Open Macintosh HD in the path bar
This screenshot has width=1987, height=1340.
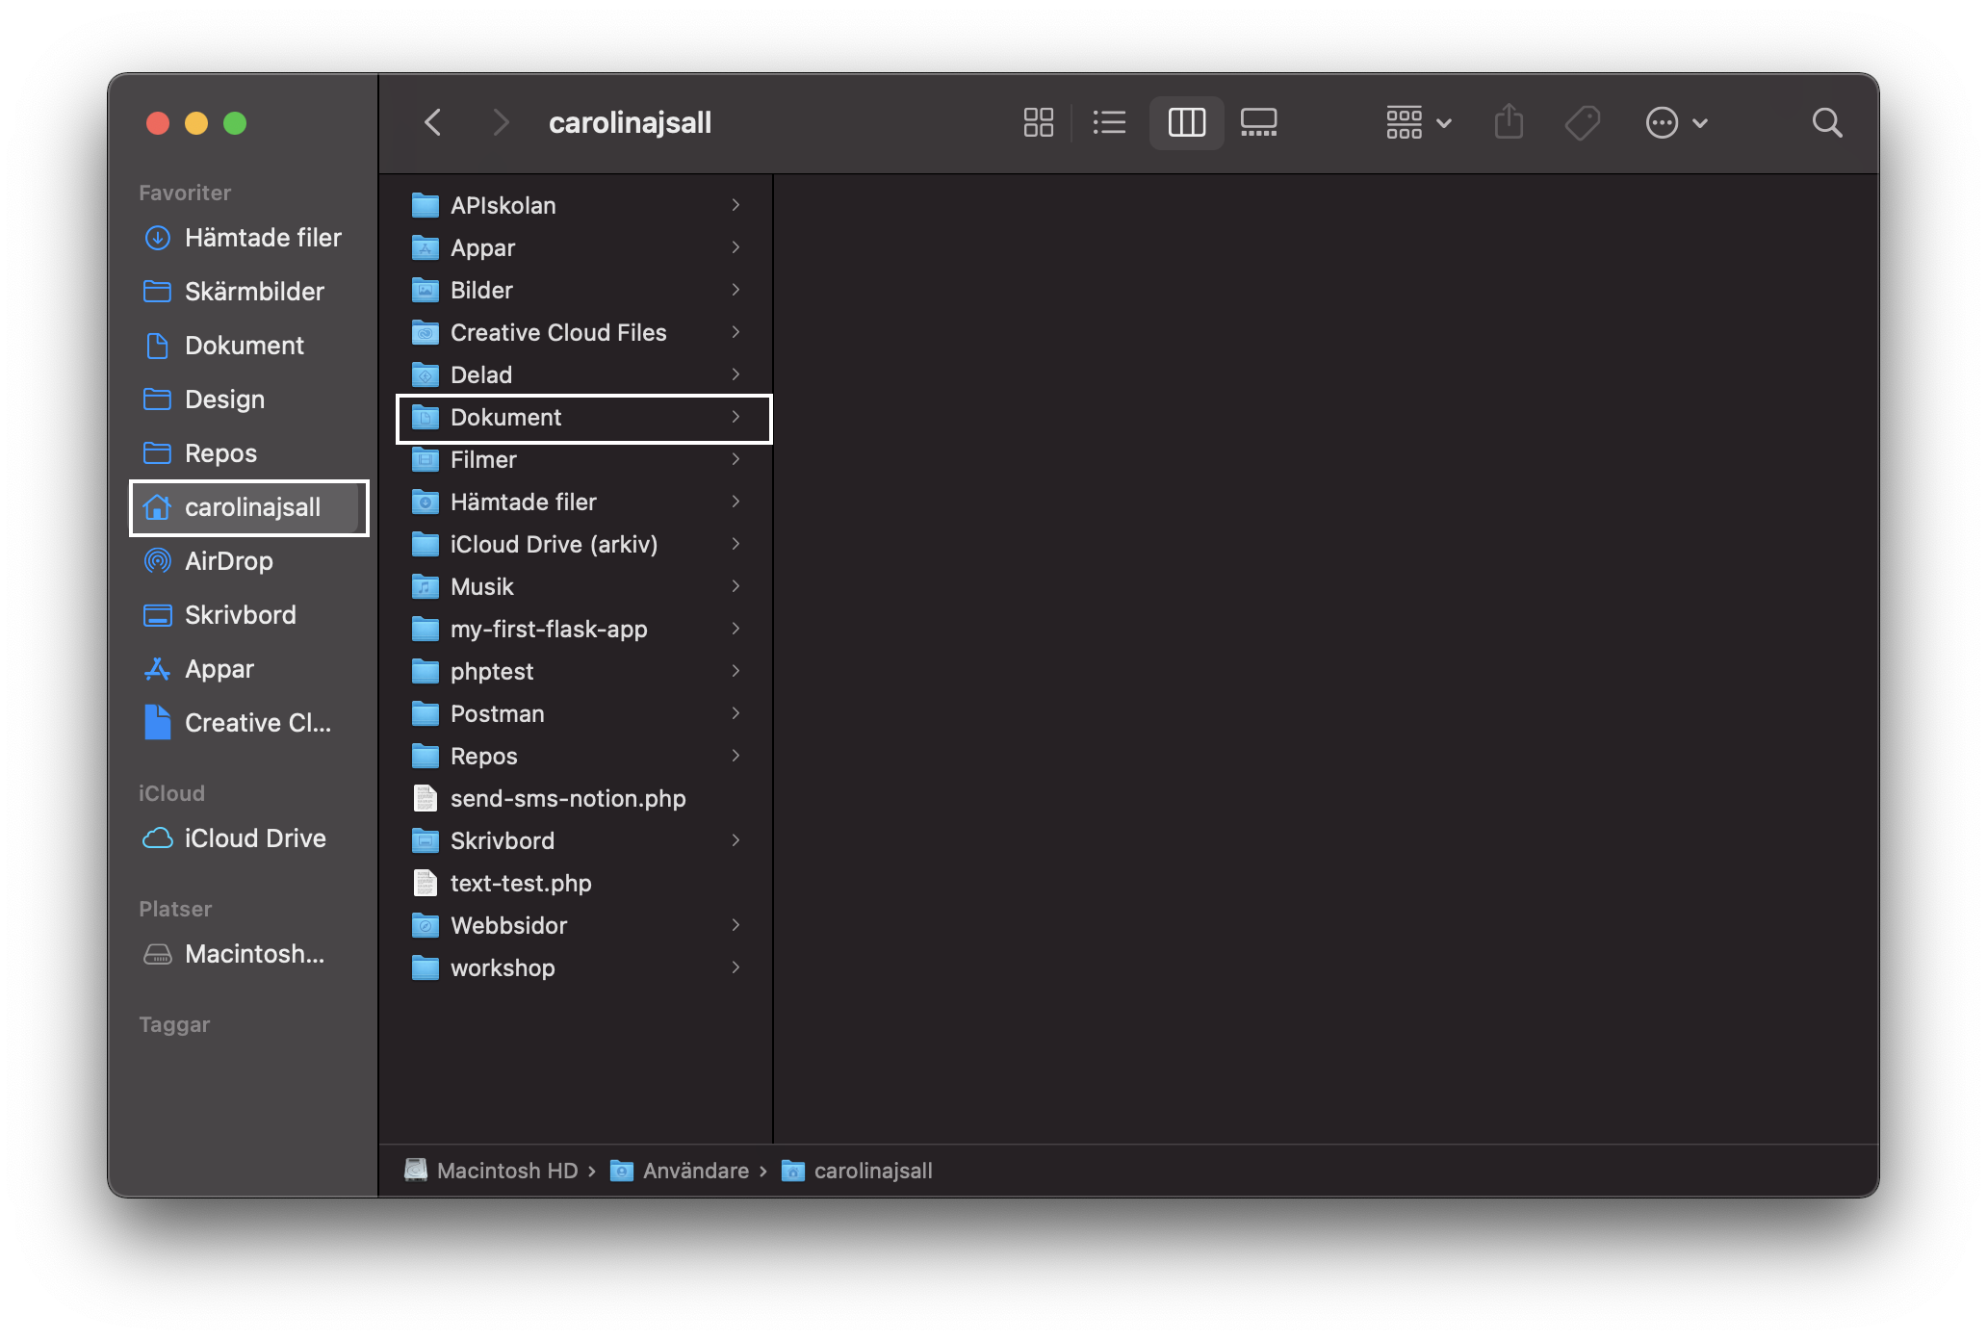(508, 1171)
